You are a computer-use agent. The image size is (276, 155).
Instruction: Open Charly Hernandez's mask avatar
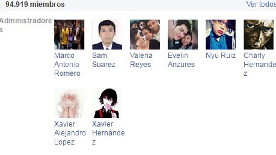(x=258, y=34)
